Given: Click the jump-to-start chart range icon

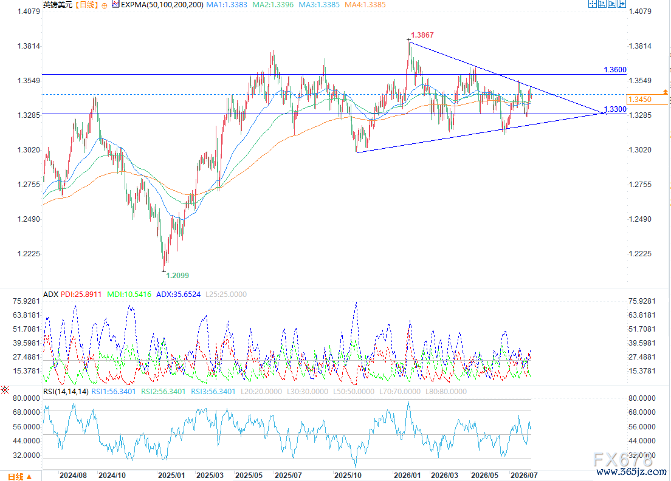Looking at the screenshot, I should 602,4.
